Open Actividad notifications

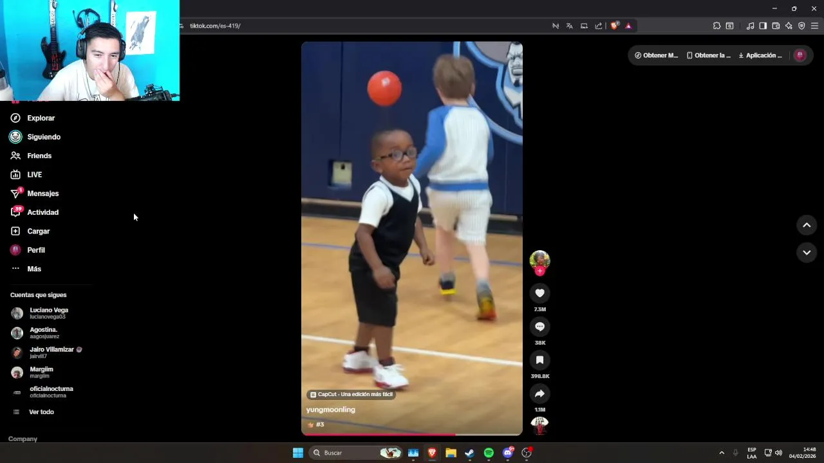(x=42, y=212)
